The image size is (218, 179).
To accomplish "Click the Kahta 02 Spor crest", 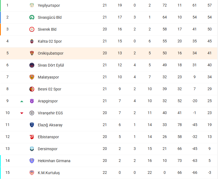I will (x=32, y=41).
